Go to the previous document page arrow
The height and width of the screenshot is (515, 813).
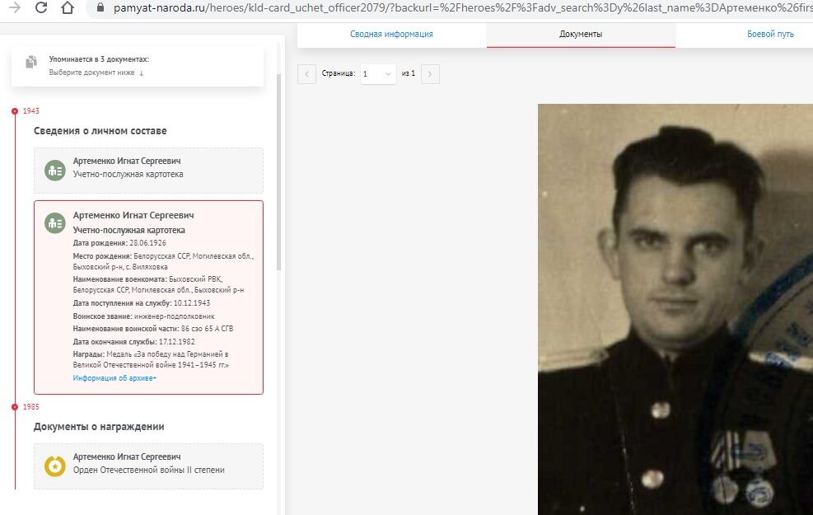pos(306,74)
